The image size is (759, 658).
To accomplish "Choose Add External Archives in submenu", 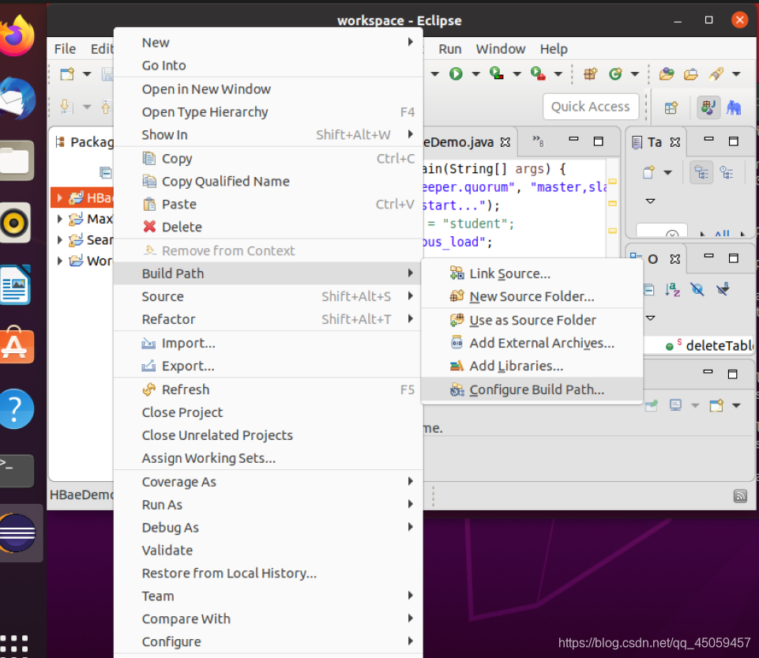I will pos(532,343).
